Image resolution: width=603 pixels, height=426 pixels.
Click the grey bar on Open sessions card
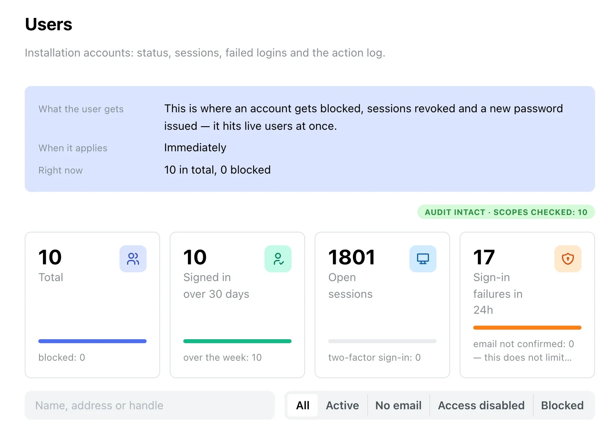[x=382, y=341]
